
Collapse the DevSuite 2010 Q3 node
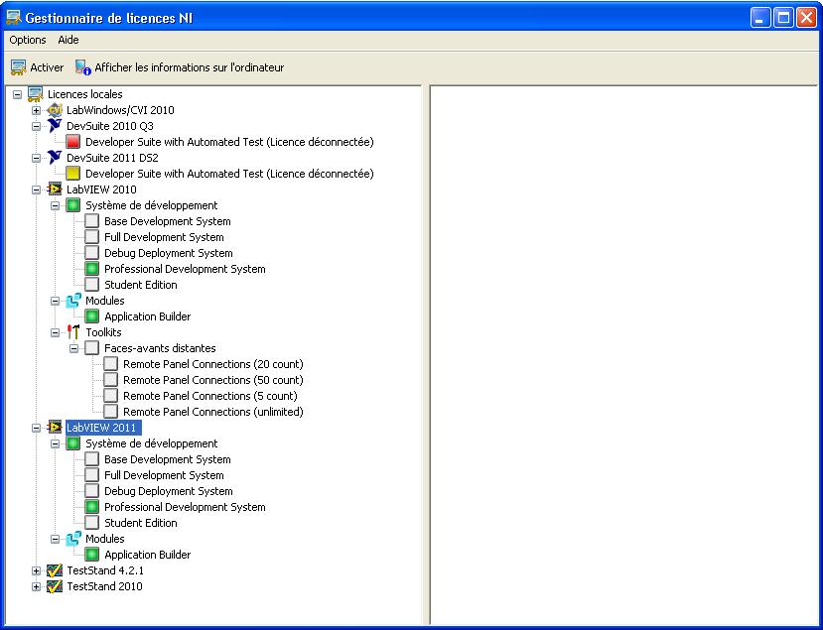tap(36, 126)
